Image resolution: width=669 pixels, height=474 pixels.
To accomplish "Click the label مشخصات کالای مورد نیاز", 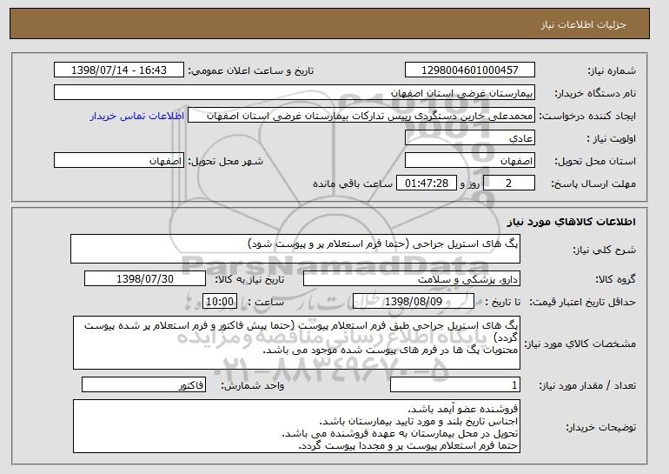I will click(x=580, y=344).
